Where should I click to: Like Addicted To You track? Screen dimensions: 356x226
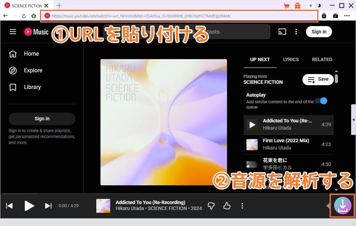[227, 206]
